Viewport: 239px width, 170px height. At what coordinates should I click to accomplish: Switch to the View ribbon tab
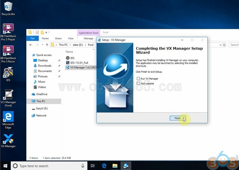click(x=71, y=39)
